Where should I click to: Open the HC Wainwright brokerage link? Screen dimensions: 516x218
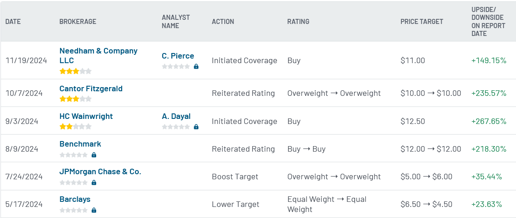pos(86,117)
